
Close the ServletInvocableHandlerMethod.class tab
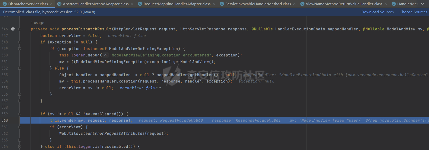[x=294, y=4]
